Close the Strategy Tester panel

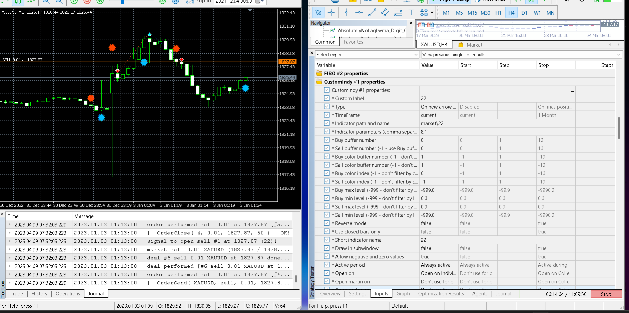coord(312,53)
